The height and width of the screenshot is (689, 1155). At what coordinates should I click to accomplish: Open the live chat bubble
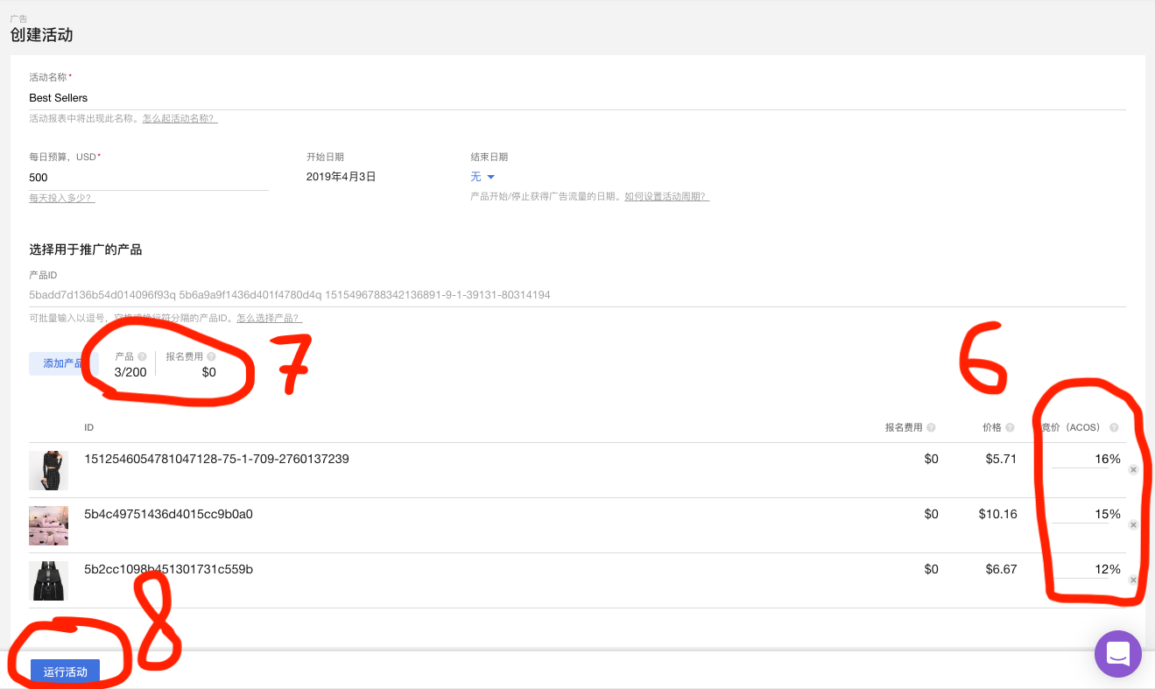[x=1117, y=654]
